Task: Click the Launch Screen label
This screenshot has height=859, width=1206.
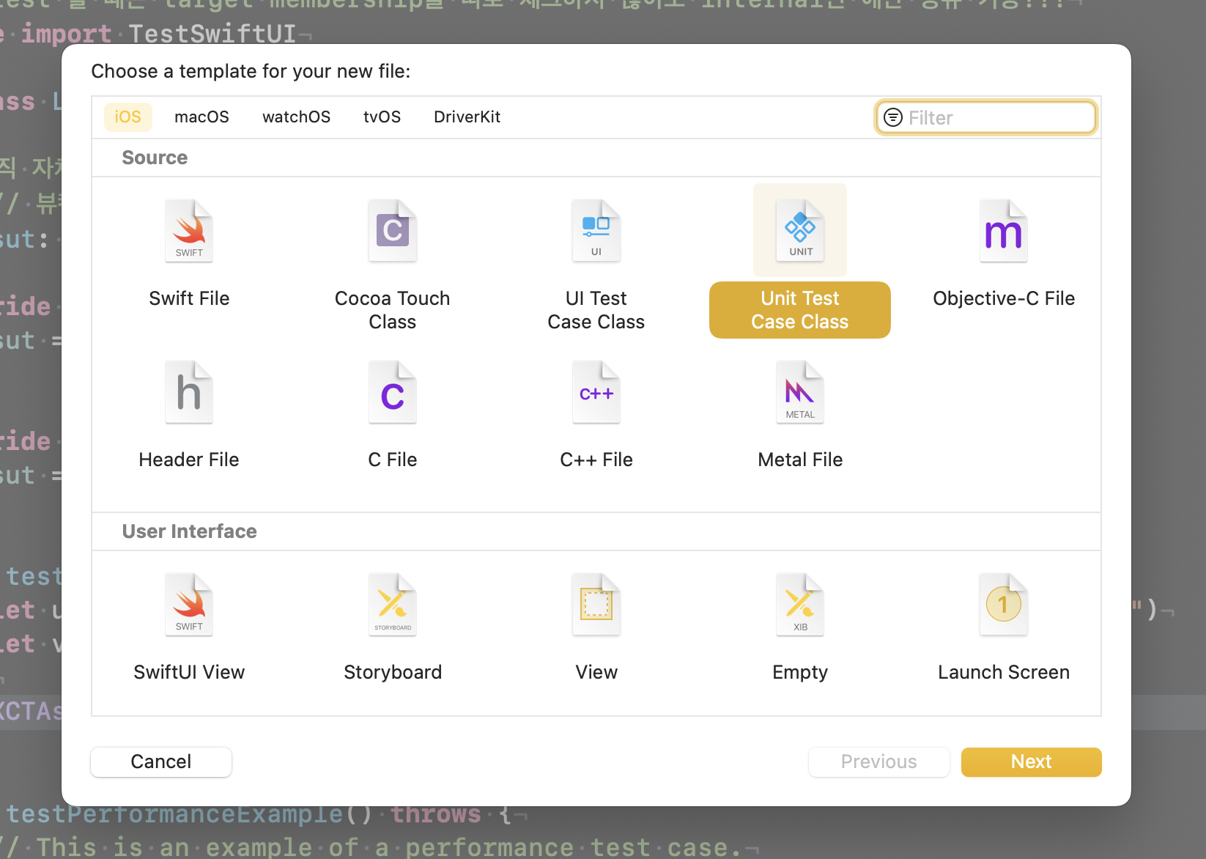Action: coord(1004,672)
